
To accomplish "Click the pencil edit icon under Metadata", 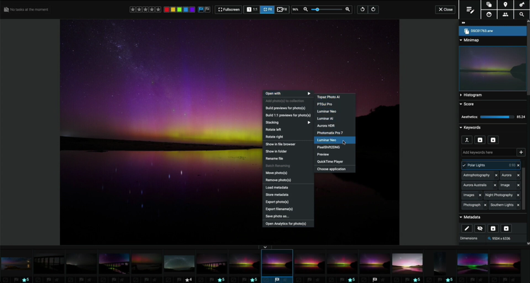I will click(467, 229).
